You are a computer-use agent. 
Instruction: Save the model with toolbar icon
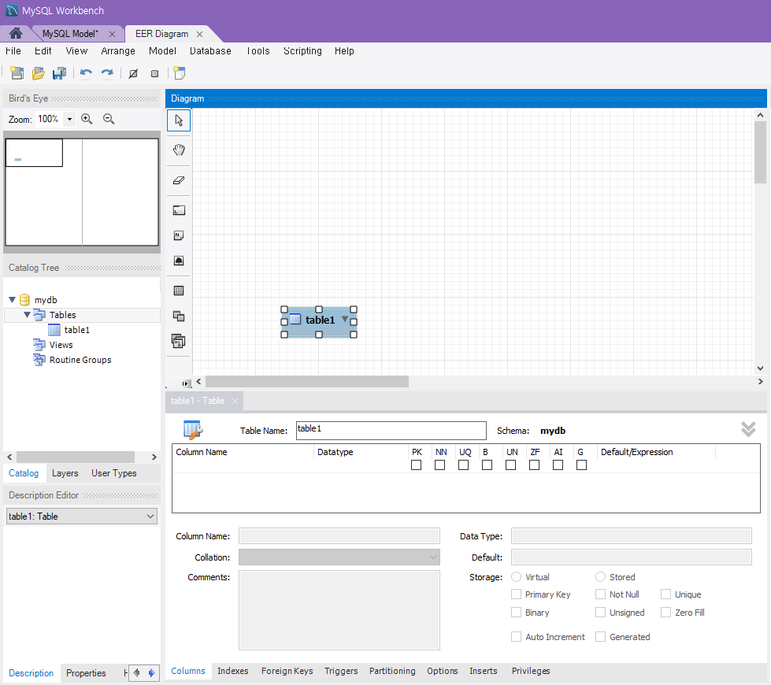tap(60, 73)
